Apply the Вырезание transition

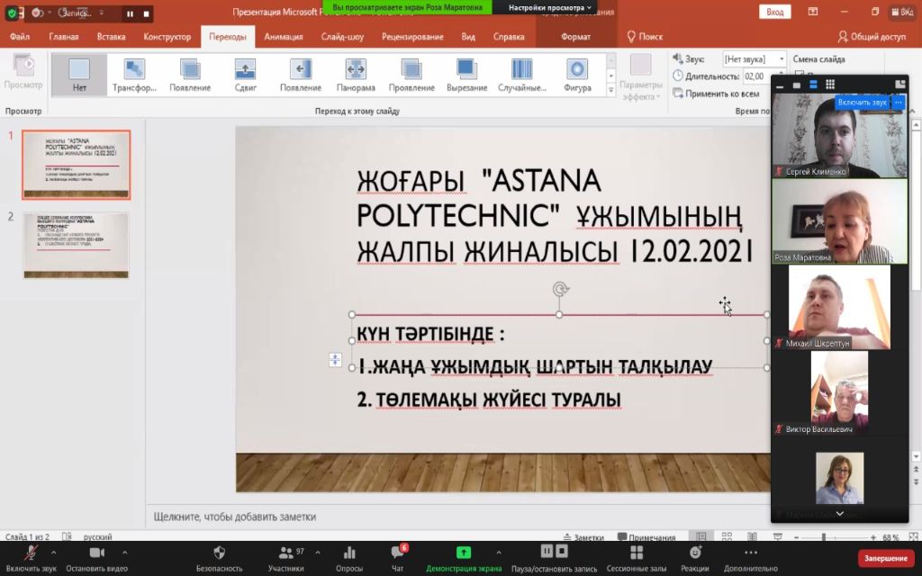467,75
